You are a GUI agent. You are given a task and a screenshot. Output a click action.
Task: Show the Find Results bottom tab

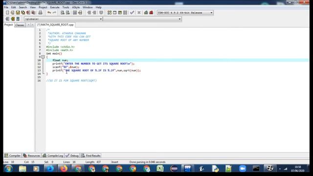[x=90, y=155]
